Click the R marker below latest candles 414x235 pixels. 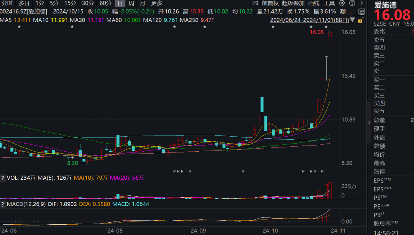pyautogui.click(x=322, y=171)
